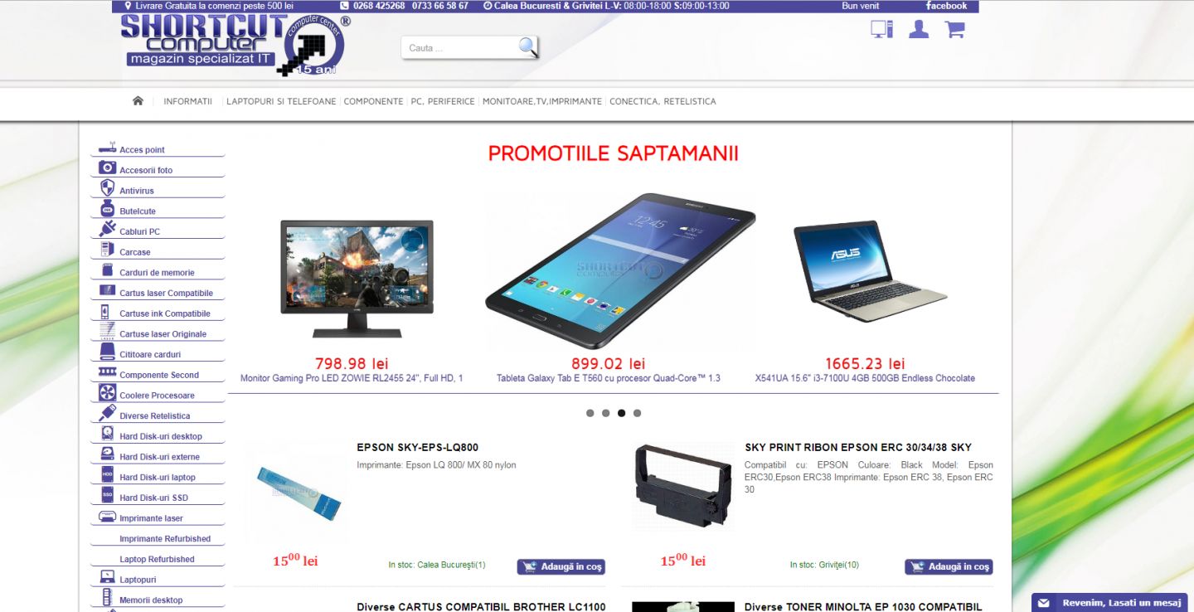Viewport: 1194px width, 612px height.
Task: Add EPSON SKY-EPS-LQ800 to cart
Action: pyautogui.click(x=561, y=567)
